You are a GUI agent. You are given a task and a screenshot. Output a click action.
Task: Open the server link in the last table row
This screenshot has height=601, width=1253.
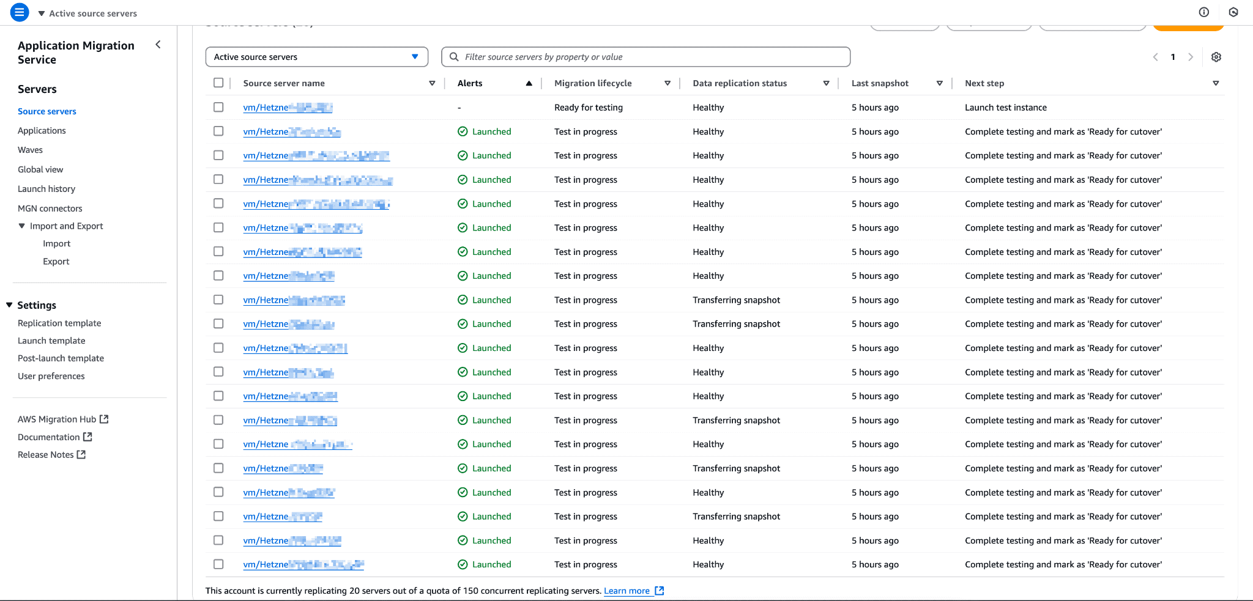click(x=303, y=565)
